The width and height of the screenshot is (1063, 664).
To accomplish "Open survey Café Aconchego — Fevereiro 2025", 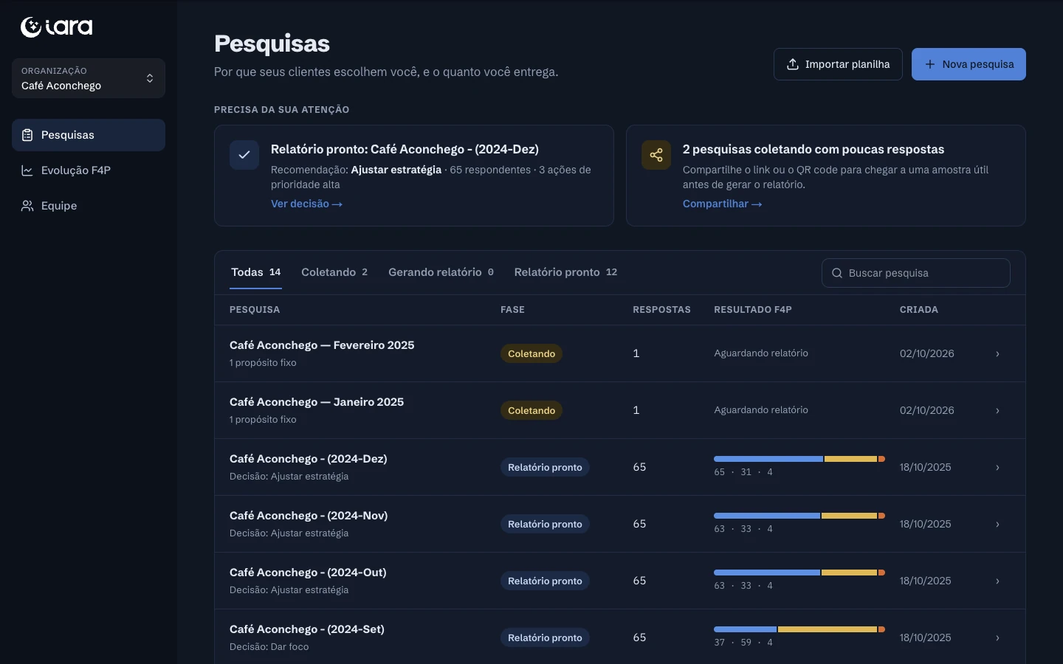I will pyautogui.click(x=322, y=345).
